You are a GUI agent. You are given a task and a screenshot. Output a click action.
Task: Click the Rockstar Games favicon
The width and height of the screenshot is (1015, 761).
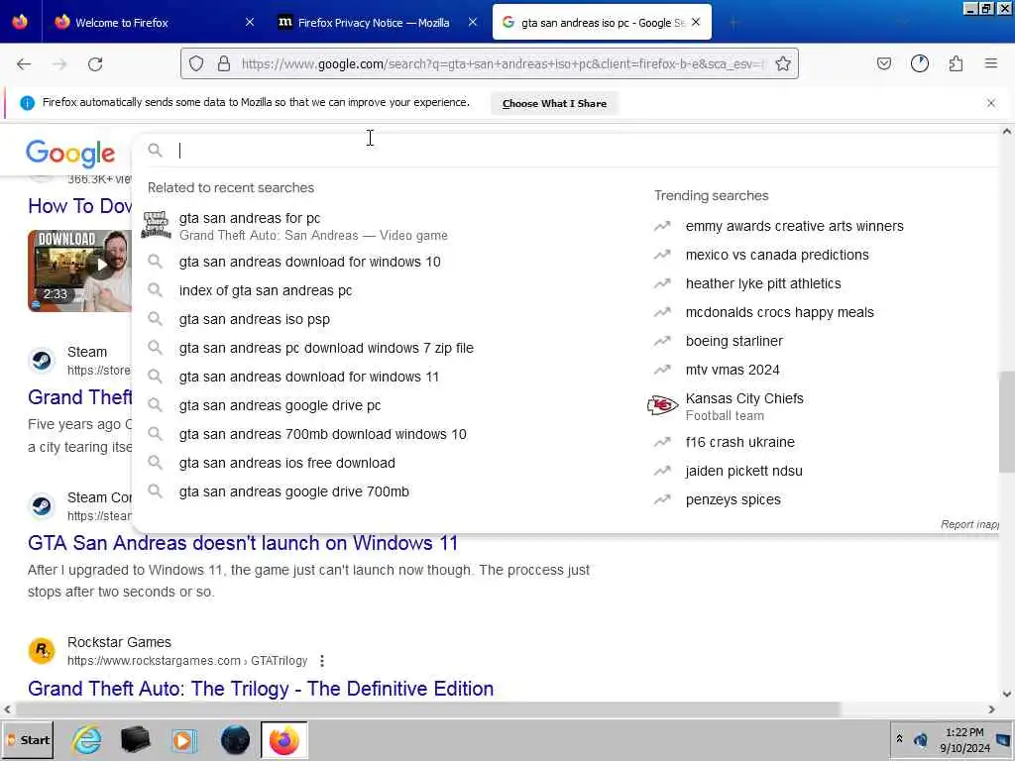[x=42, y=650]
